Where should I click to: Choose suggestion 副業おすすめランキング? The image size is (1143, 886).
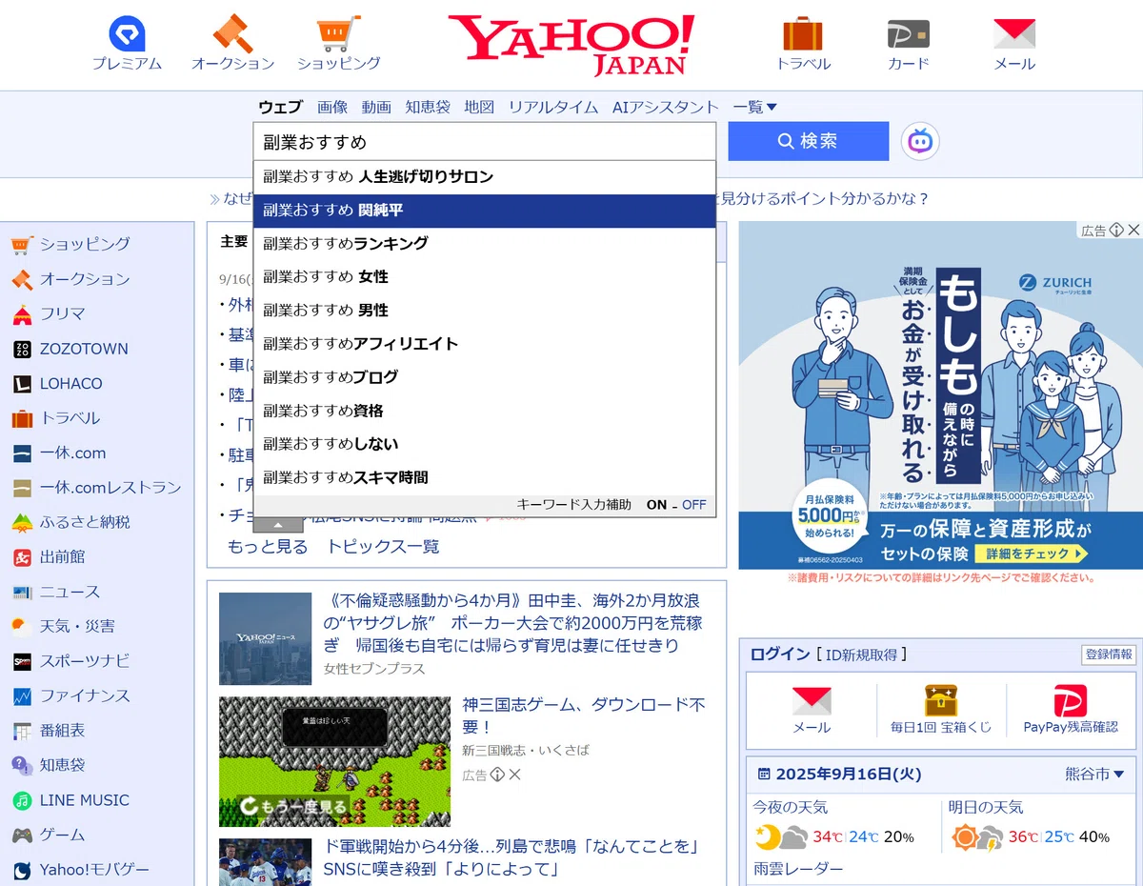(484, 244)
